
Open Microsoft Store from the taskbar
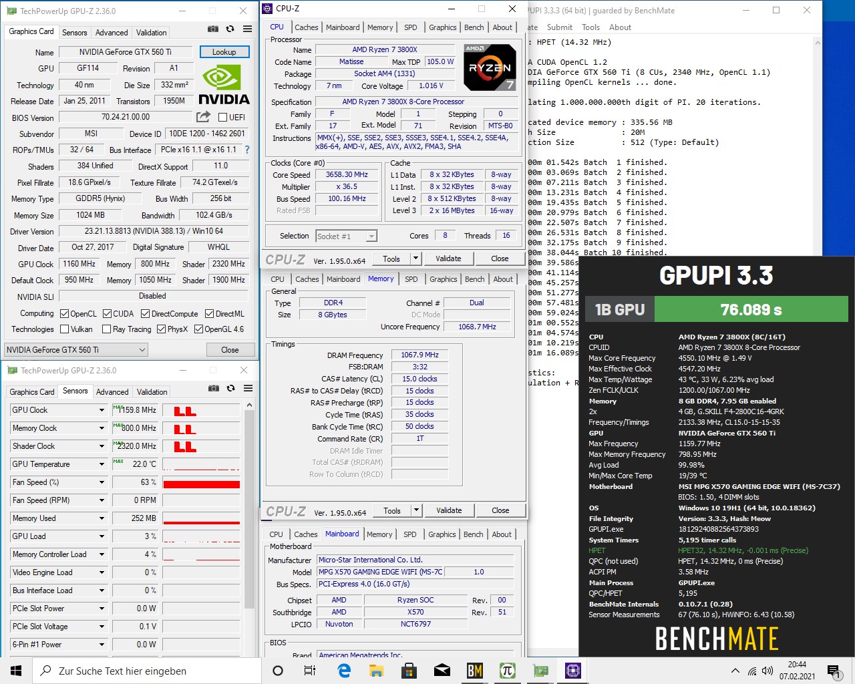click(409, 671)
